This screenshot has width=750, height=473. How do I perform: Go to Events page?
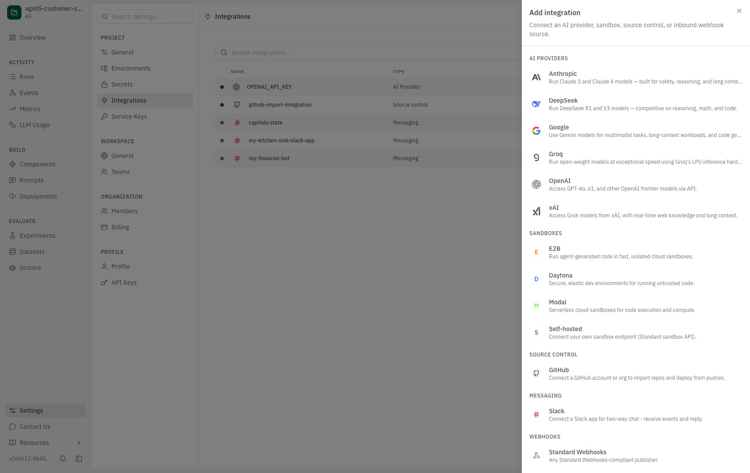pos(45,93)
